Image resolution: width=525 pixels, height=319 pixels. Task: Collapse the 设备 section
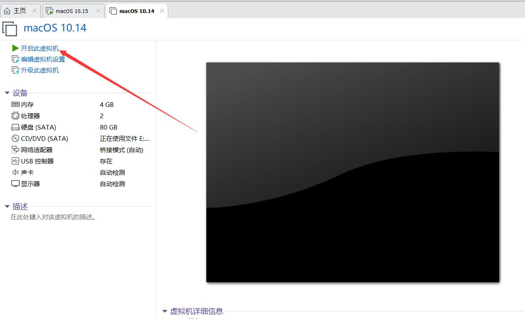point(7,93)
